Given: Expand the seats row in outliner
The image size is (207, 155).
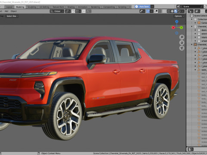Looking at the screenshot, I should click(195, 70).
